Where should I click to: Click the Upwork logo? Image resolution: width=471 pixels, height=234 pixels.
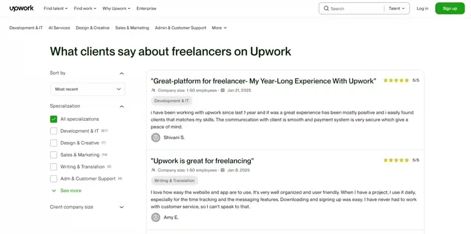[x=21, y=8]
